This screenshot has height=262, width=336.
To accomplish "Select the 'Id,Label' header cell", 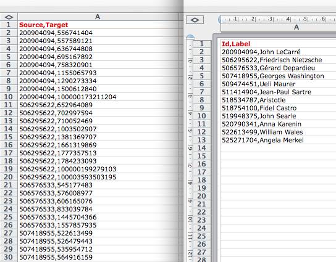I will coord(278,44).
